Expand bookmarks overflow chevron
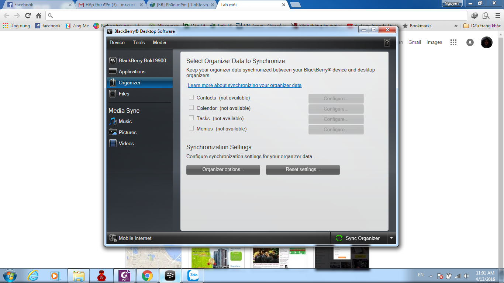Image resolution: width=504 pixels, height=283 pixels. pyautogui.click(x=456, y=26)
